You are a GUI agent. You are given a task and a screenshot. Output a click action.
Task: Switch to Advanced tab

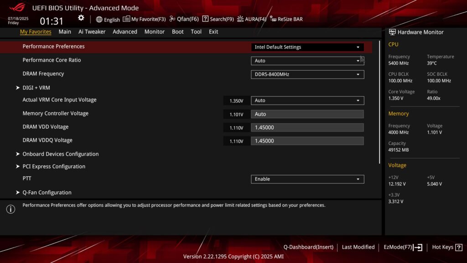tap(125, 32)
